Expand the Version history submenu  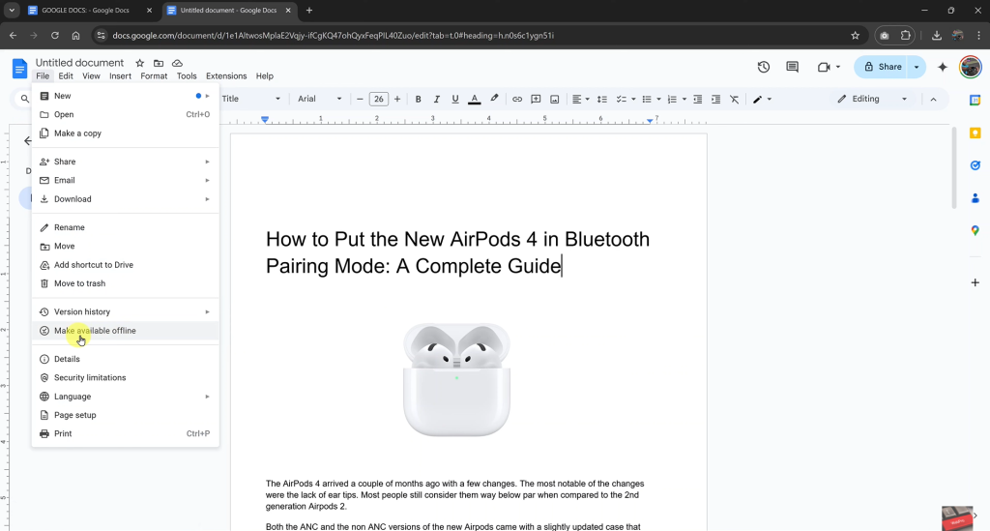125,311
